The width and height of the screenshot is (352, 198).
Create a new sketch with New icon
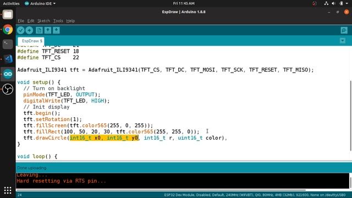tap(39, 30)
